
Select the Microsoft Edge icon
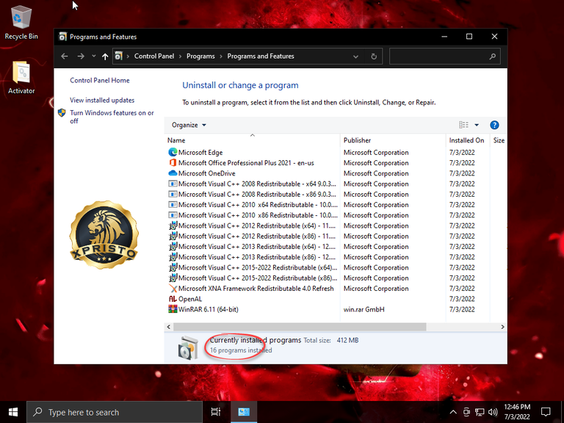click(x=173, y=152)
